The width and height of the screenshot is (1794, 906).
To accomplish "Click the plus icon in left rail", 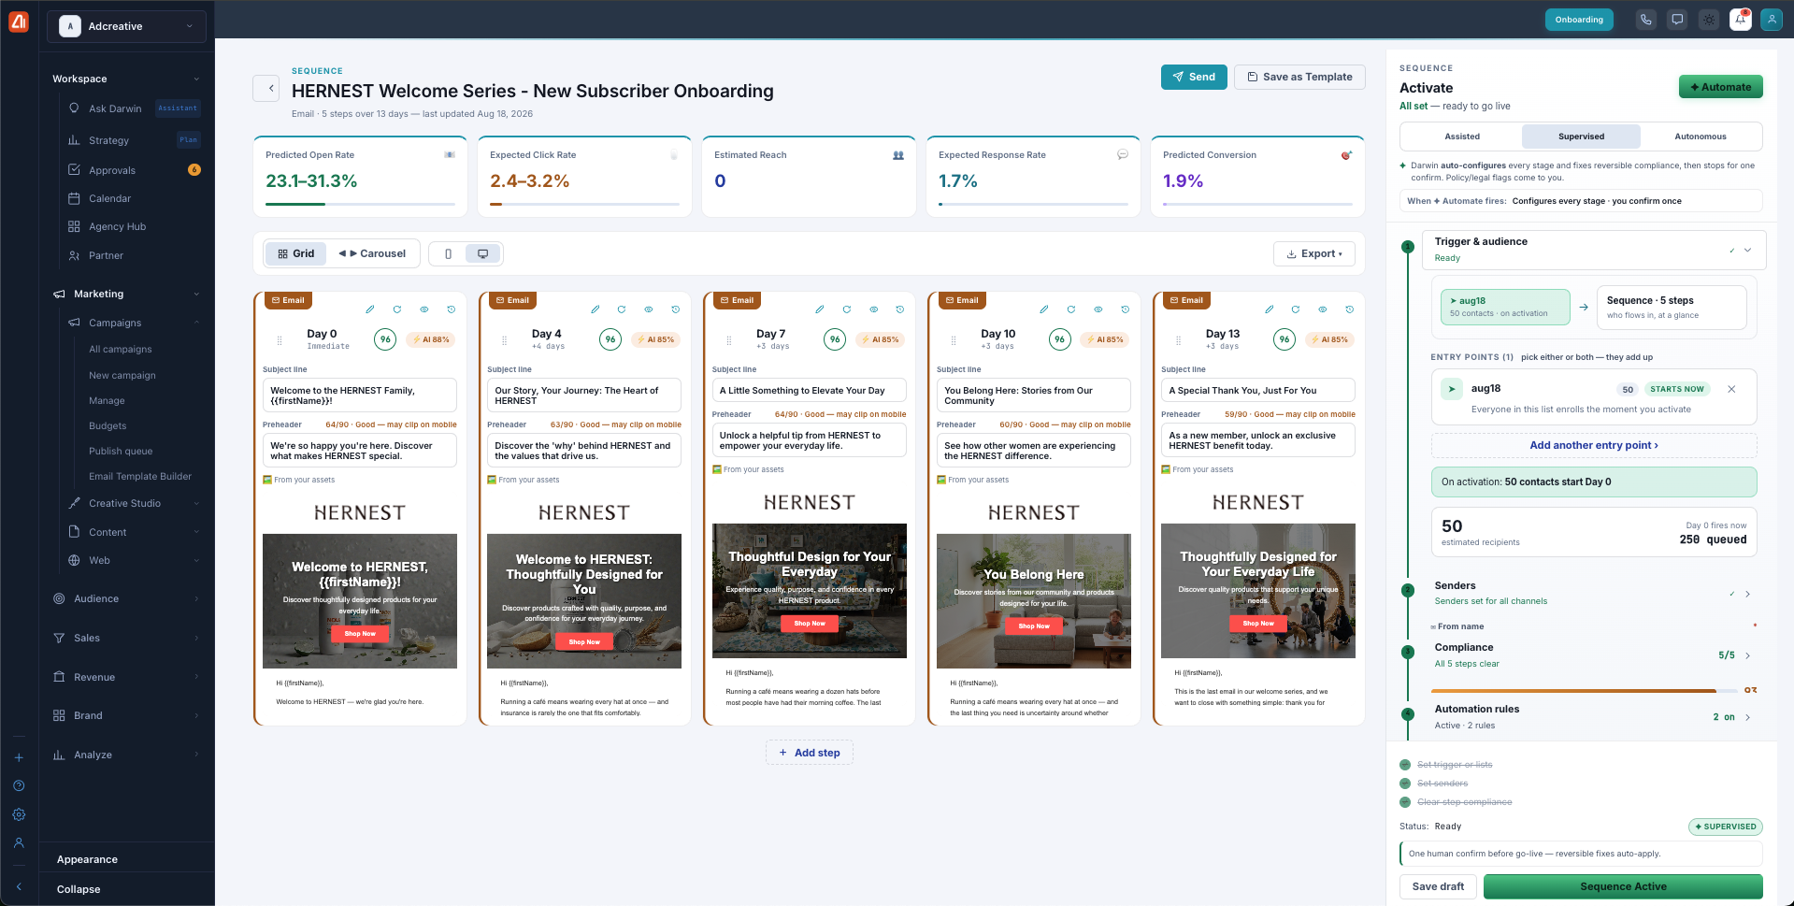I will pos(19,757).
